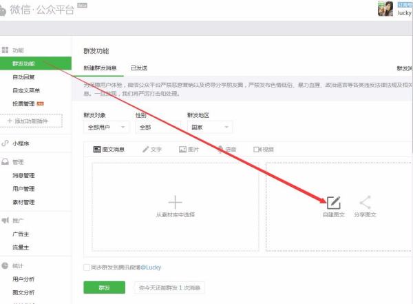
Task: Click the 分享图文 share icon
Action: point(366,203)
